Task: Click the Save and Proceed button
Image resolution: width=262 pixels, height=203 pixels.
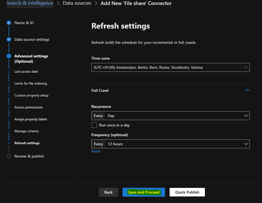Action: click(144, 192)
